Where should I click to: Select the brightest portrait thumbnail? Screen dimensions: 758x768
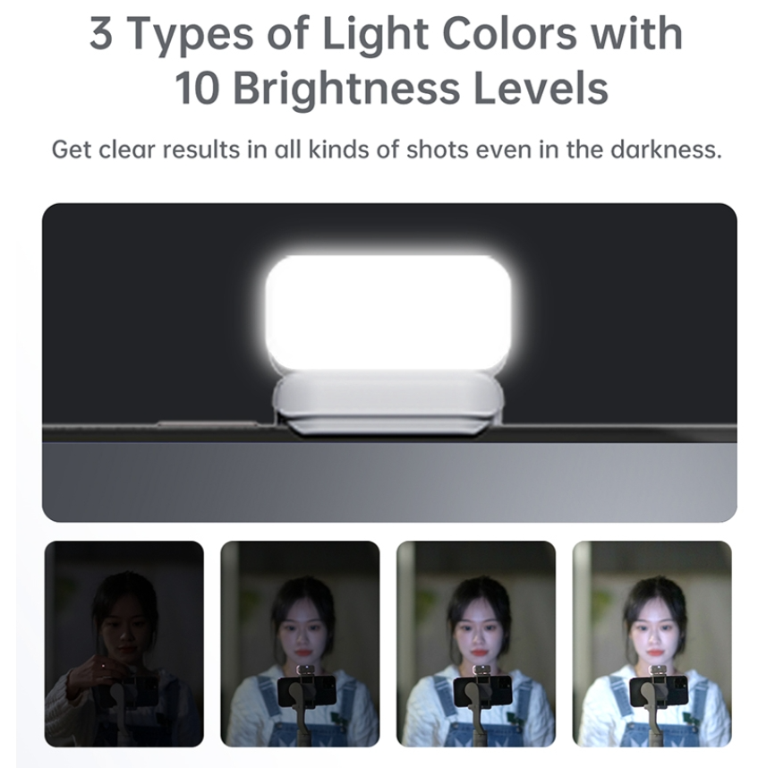click(x=652, y=644)
